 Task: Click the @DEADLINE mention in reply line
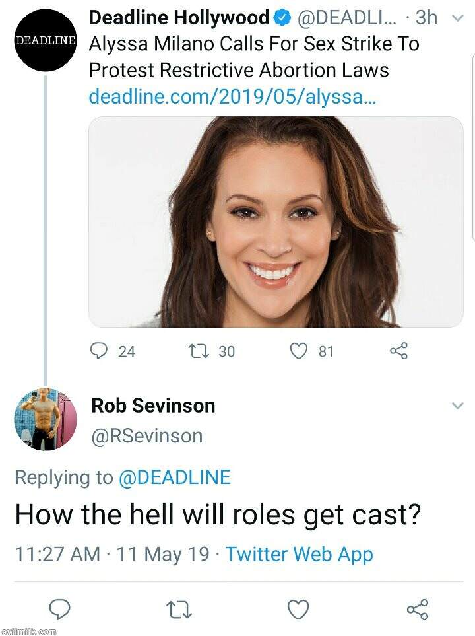[x=174, y=477]
